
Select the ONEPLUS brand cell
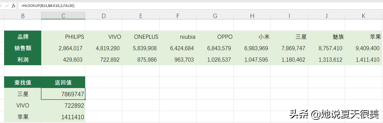(141, 37)
